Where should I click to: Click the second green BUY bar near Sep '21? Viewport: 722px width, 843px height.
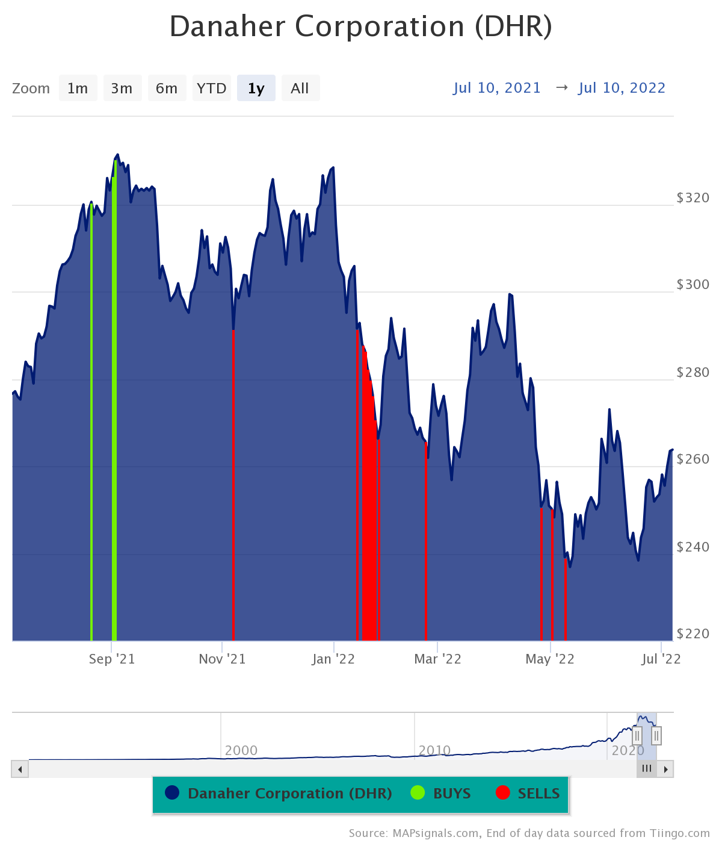[x=114, y=399]
